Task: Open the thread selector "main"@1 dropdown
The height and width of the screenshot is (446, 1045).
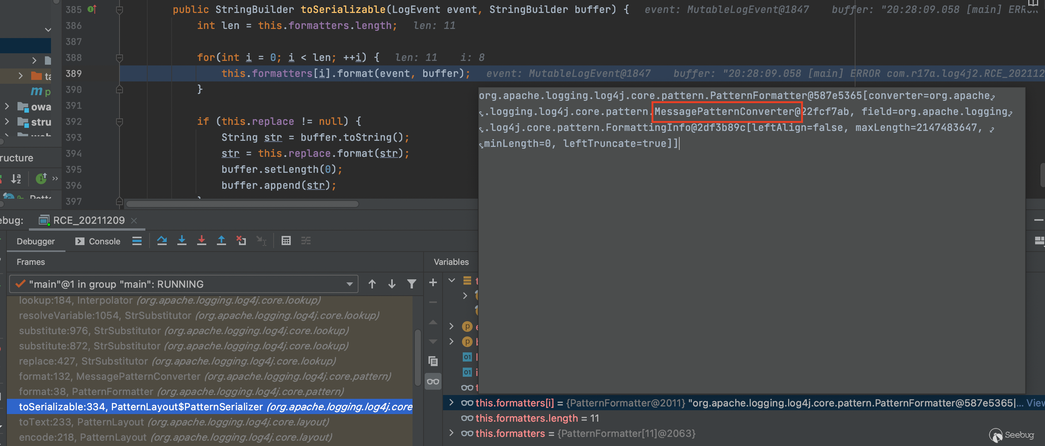Action: click(183, 284)
